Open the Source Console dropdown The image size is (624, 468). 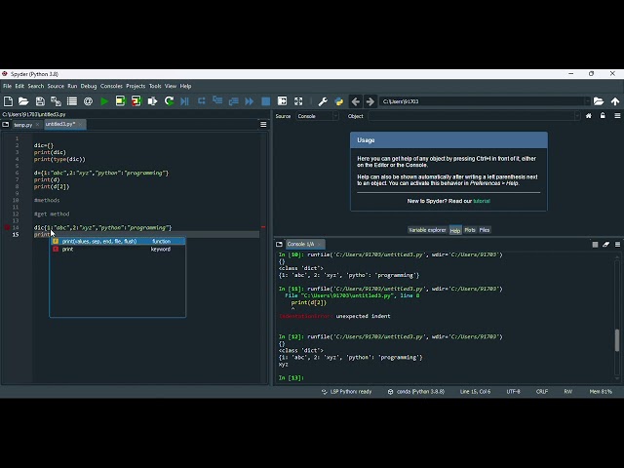[317, 116]
